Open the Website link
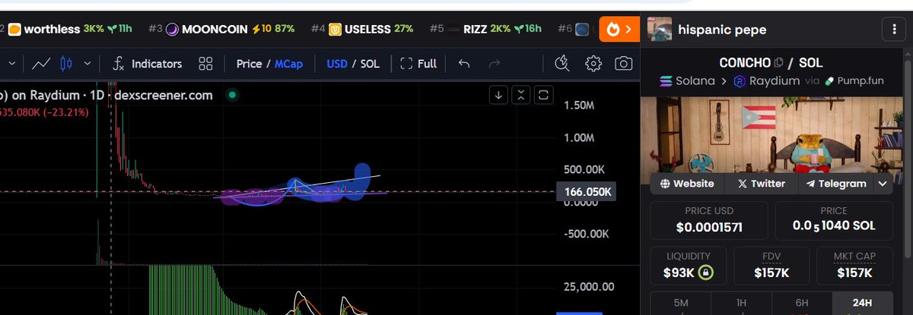Viewport: 913px width, 315px height. pyautogui.click(x=688, y=183)
